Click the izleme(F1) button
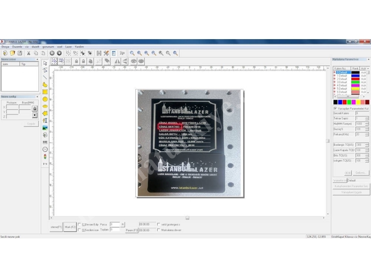The width and height of the screenshot is (371, 278). coord(56,227)
